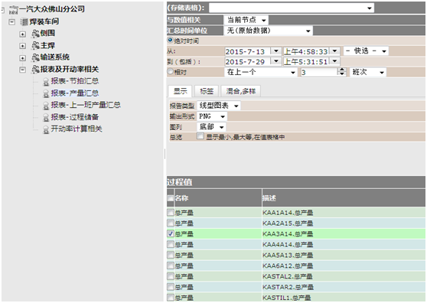Open the 报表-产量汇总 report link
This screenshot has height=303, width=427.
(75, 93)
